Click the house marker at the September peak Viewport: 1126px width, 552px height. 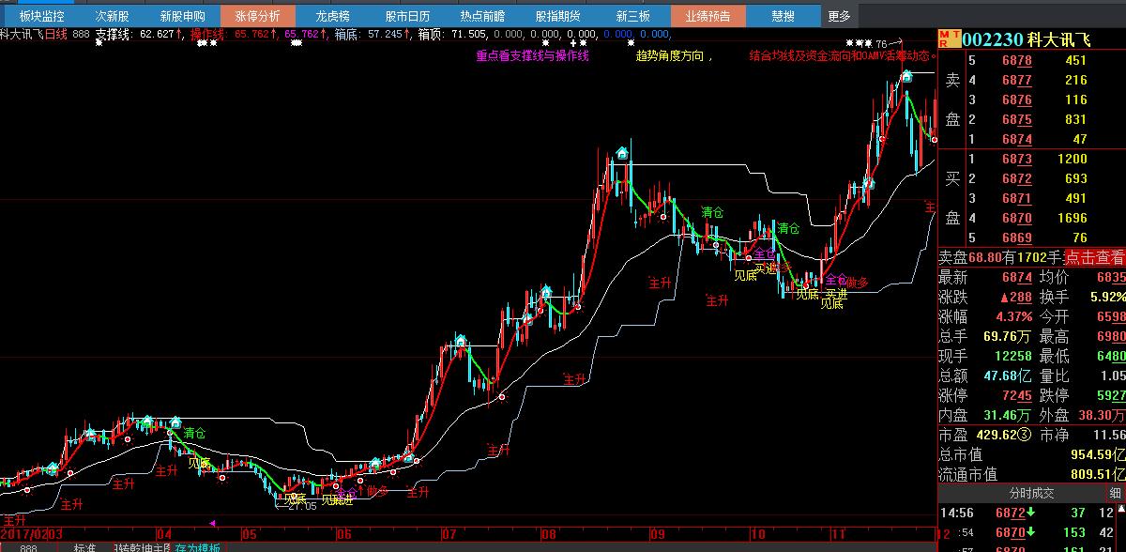pos(621,153)
